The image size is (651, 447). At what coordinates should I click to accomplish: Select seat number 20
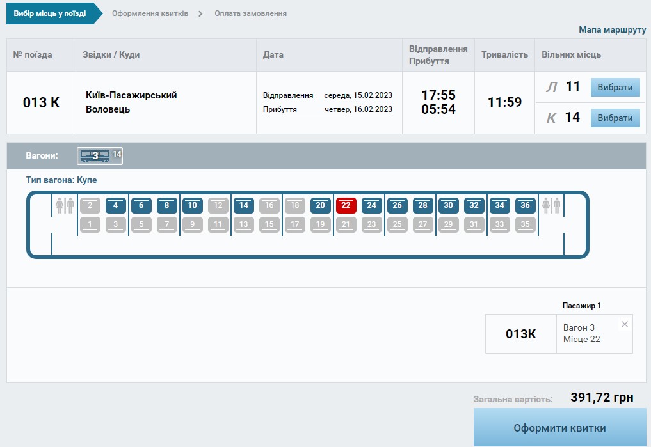click(x=320, y=205)
